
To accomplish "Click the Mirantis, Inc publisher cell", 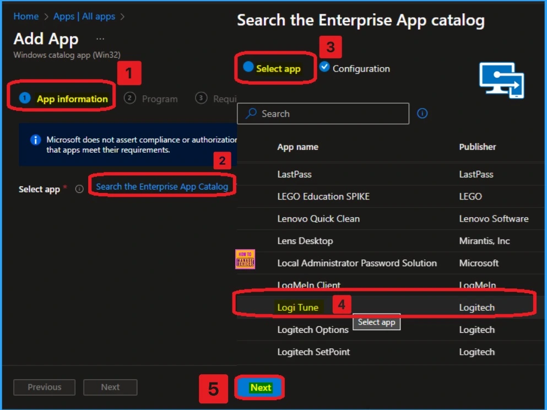I will [484, 241].
